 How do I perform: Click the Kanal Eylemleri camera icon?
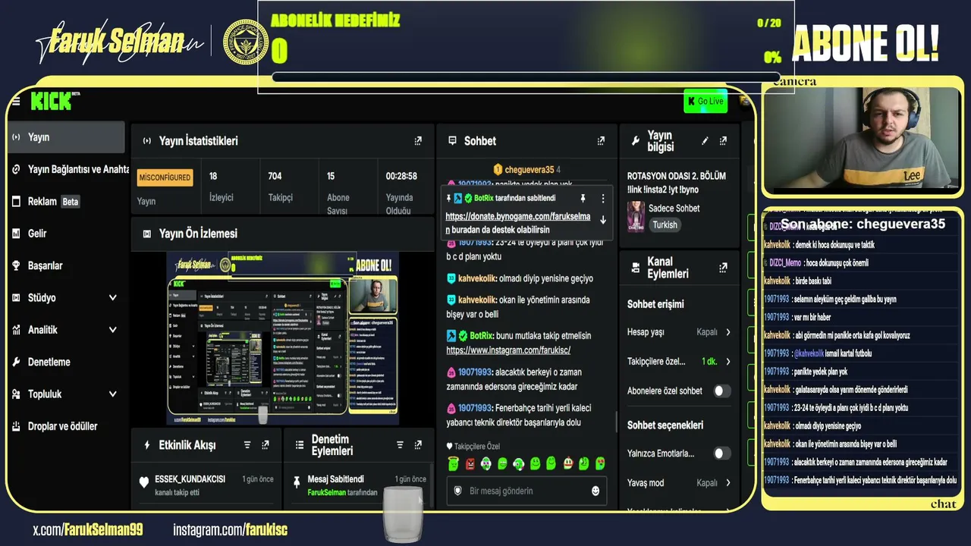(636, 268)
